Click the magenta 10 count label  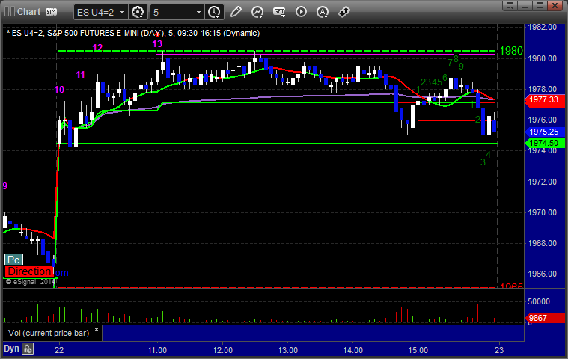(59, 90)
